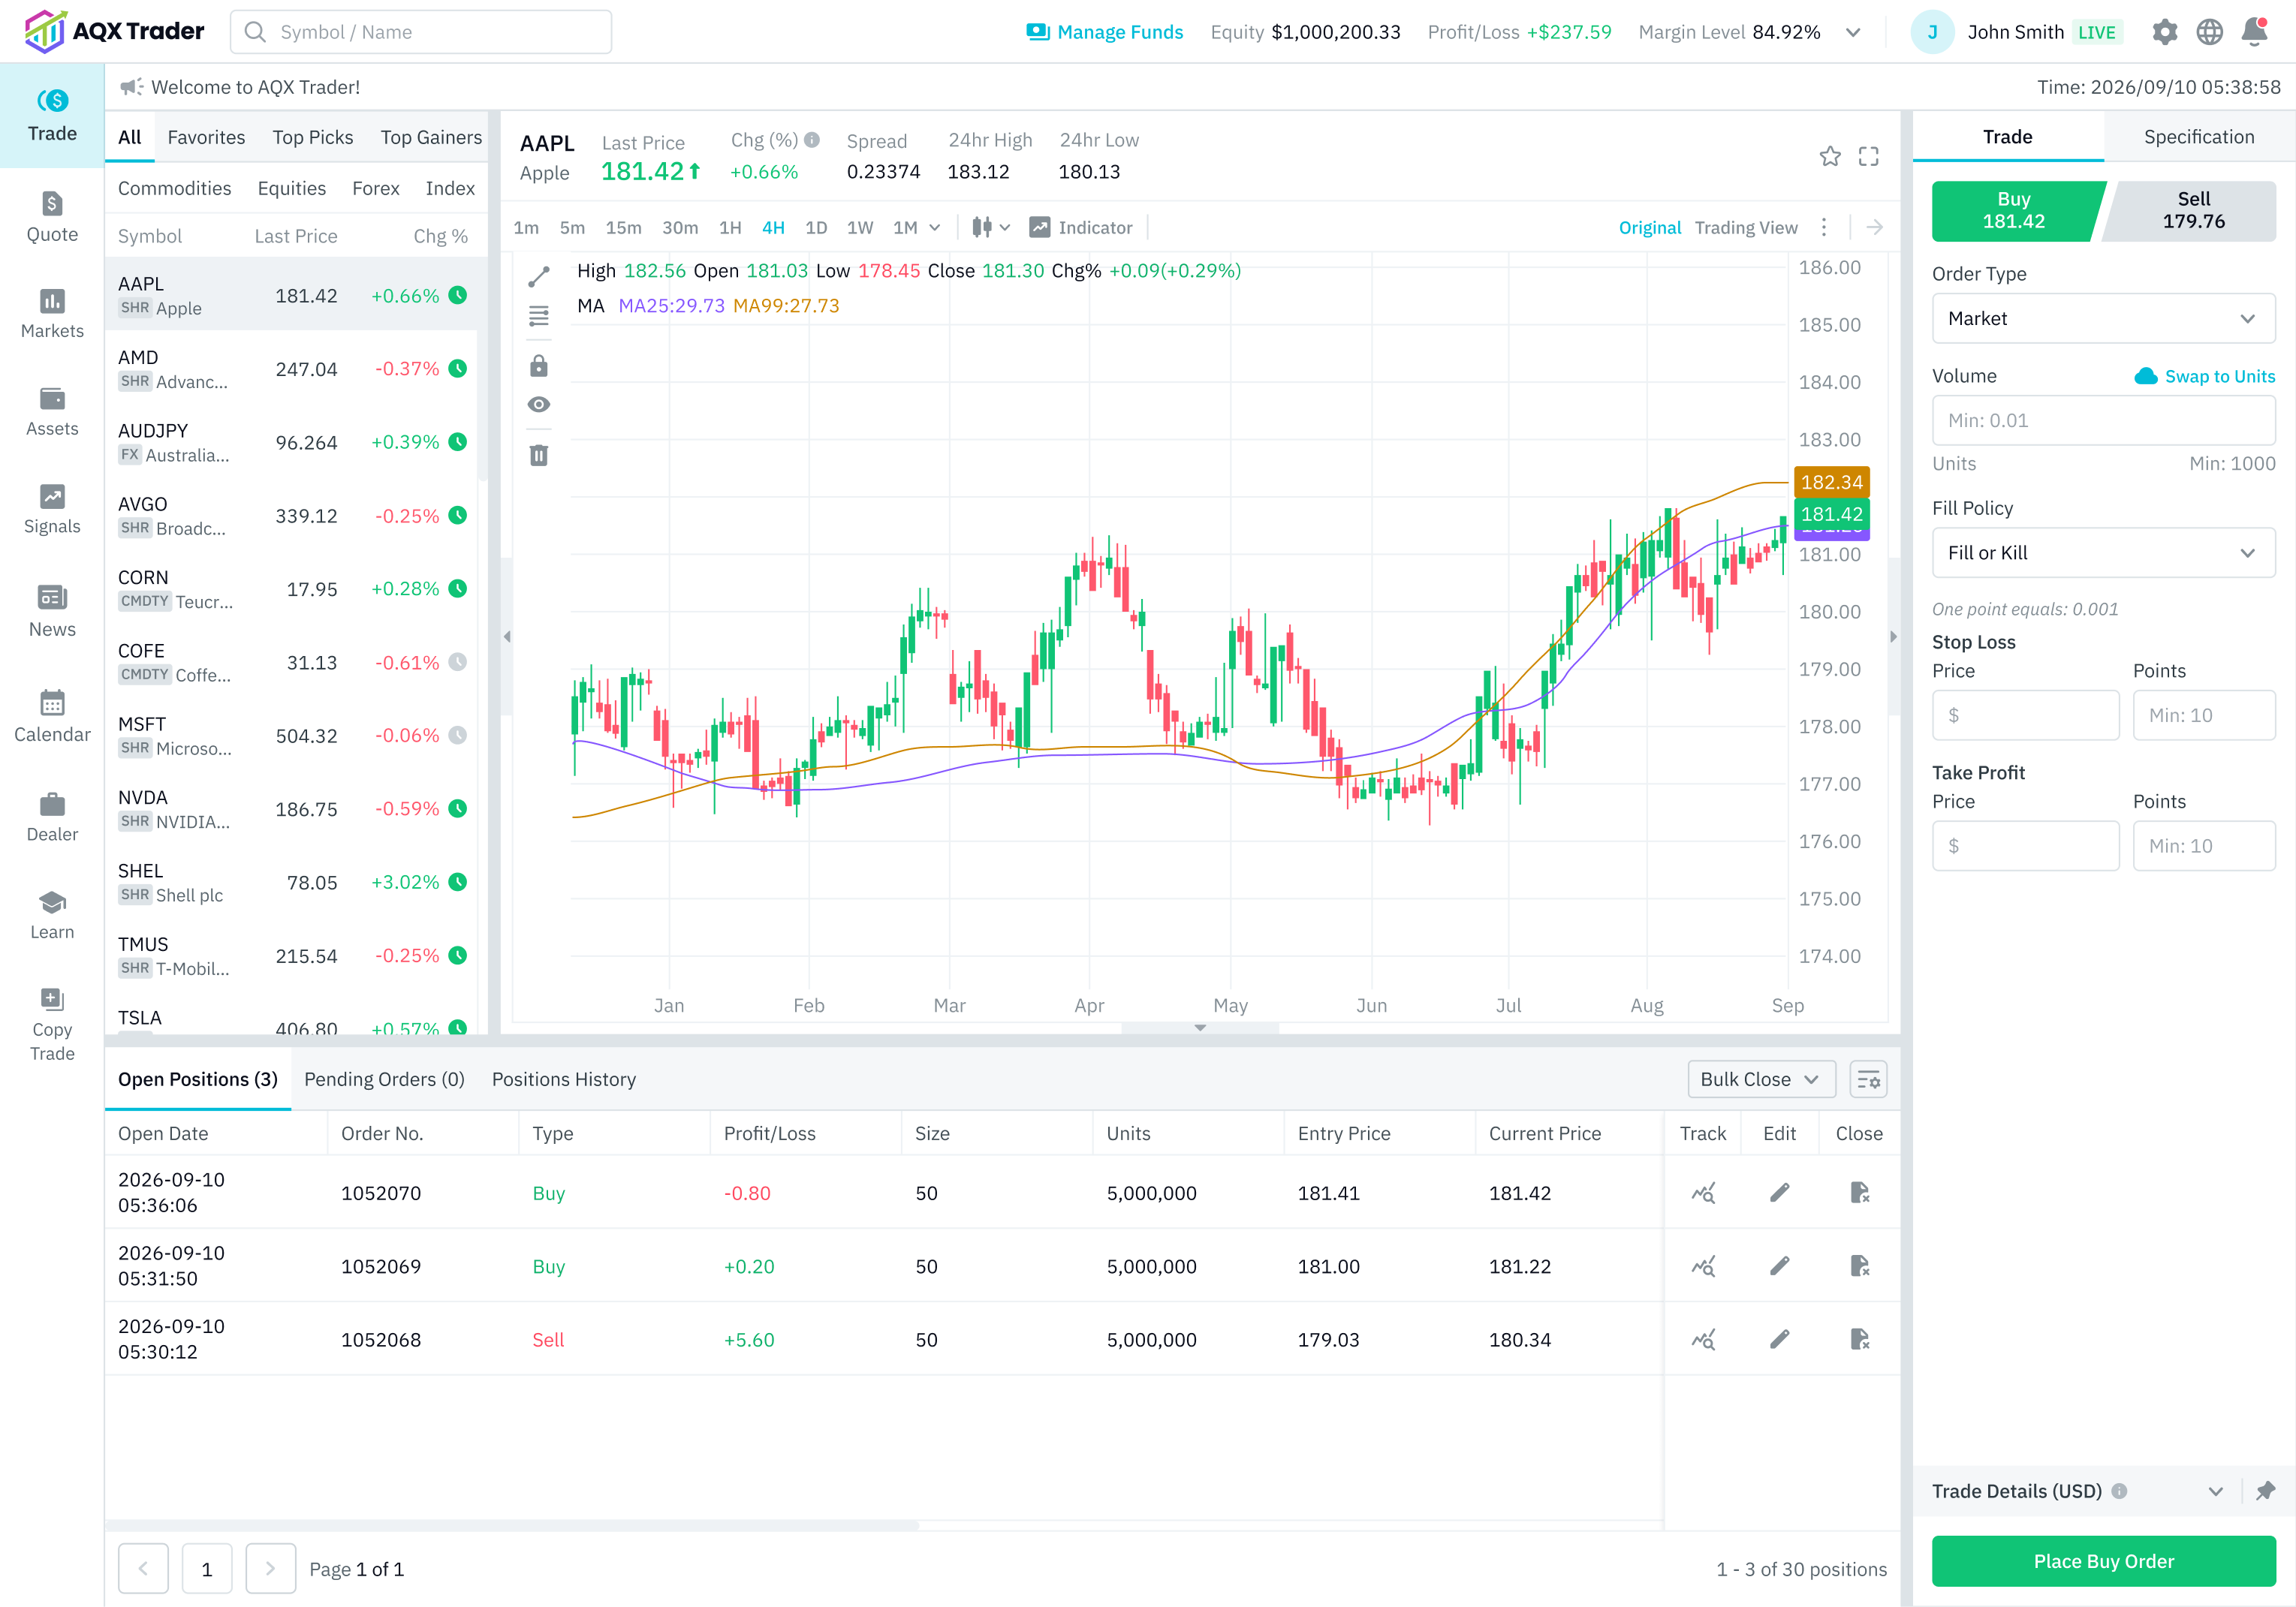The image size is (2296, 1607).
Task: Open the Bulk Close dropdown
Action: tap(1761, 1079)
